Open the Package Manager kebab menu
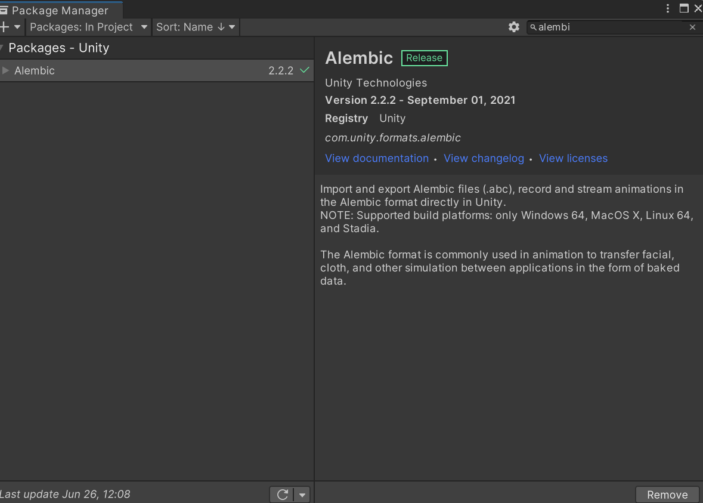Image resolution: width=703 pixels, height=503 pixels. pos(668,8)
